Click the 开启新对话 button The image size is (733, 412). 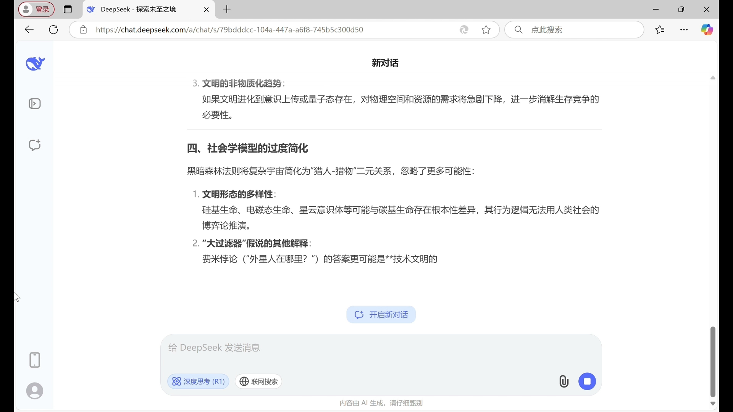tap(381, 314)
